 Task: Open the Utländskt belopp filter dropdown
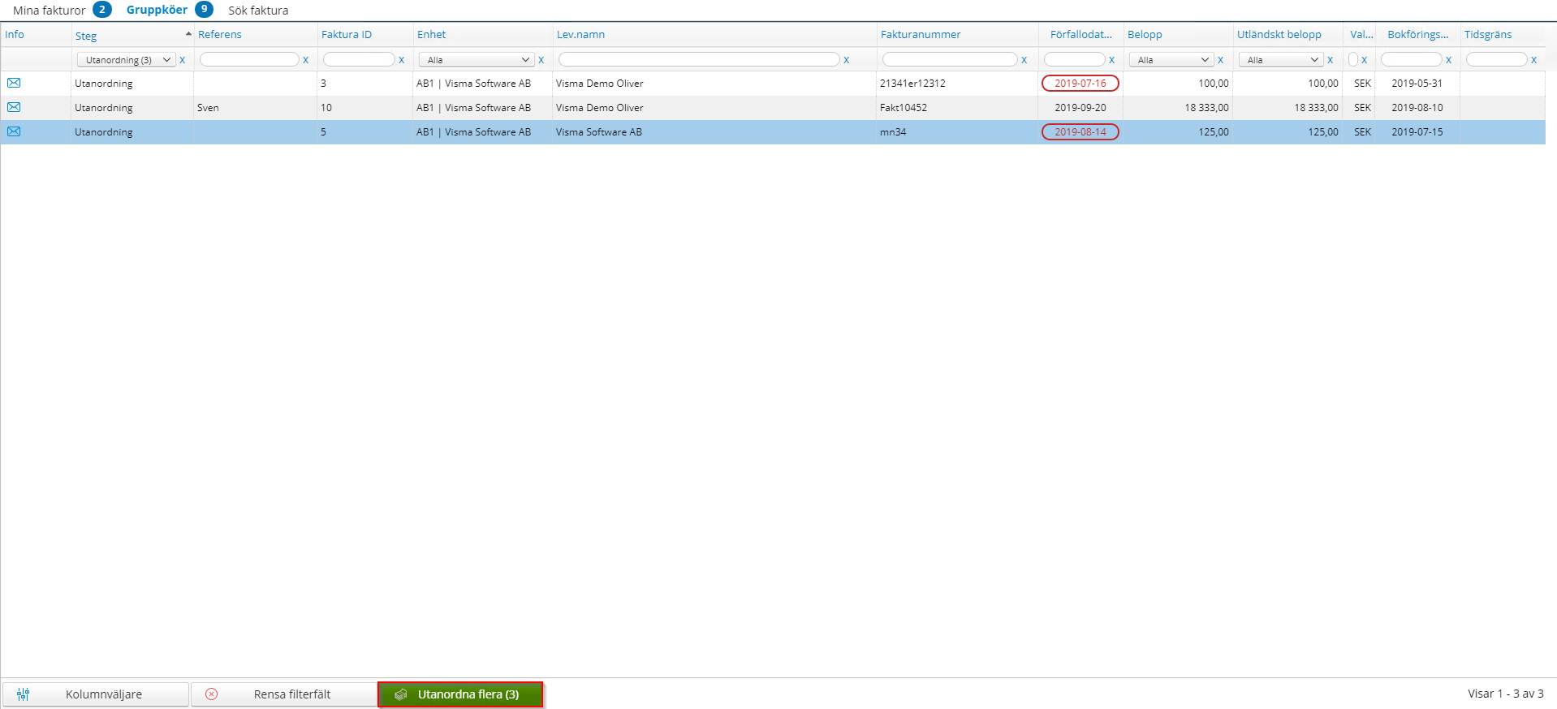[1281, 60]
